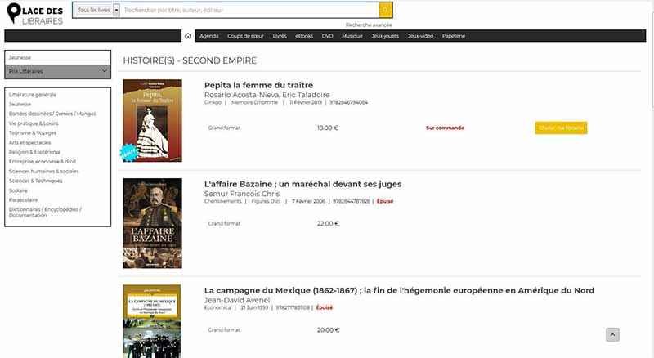The height and width of the screenshot is (358, 654).
Task: Open the Scolaire category
Action: coord(18,190)
